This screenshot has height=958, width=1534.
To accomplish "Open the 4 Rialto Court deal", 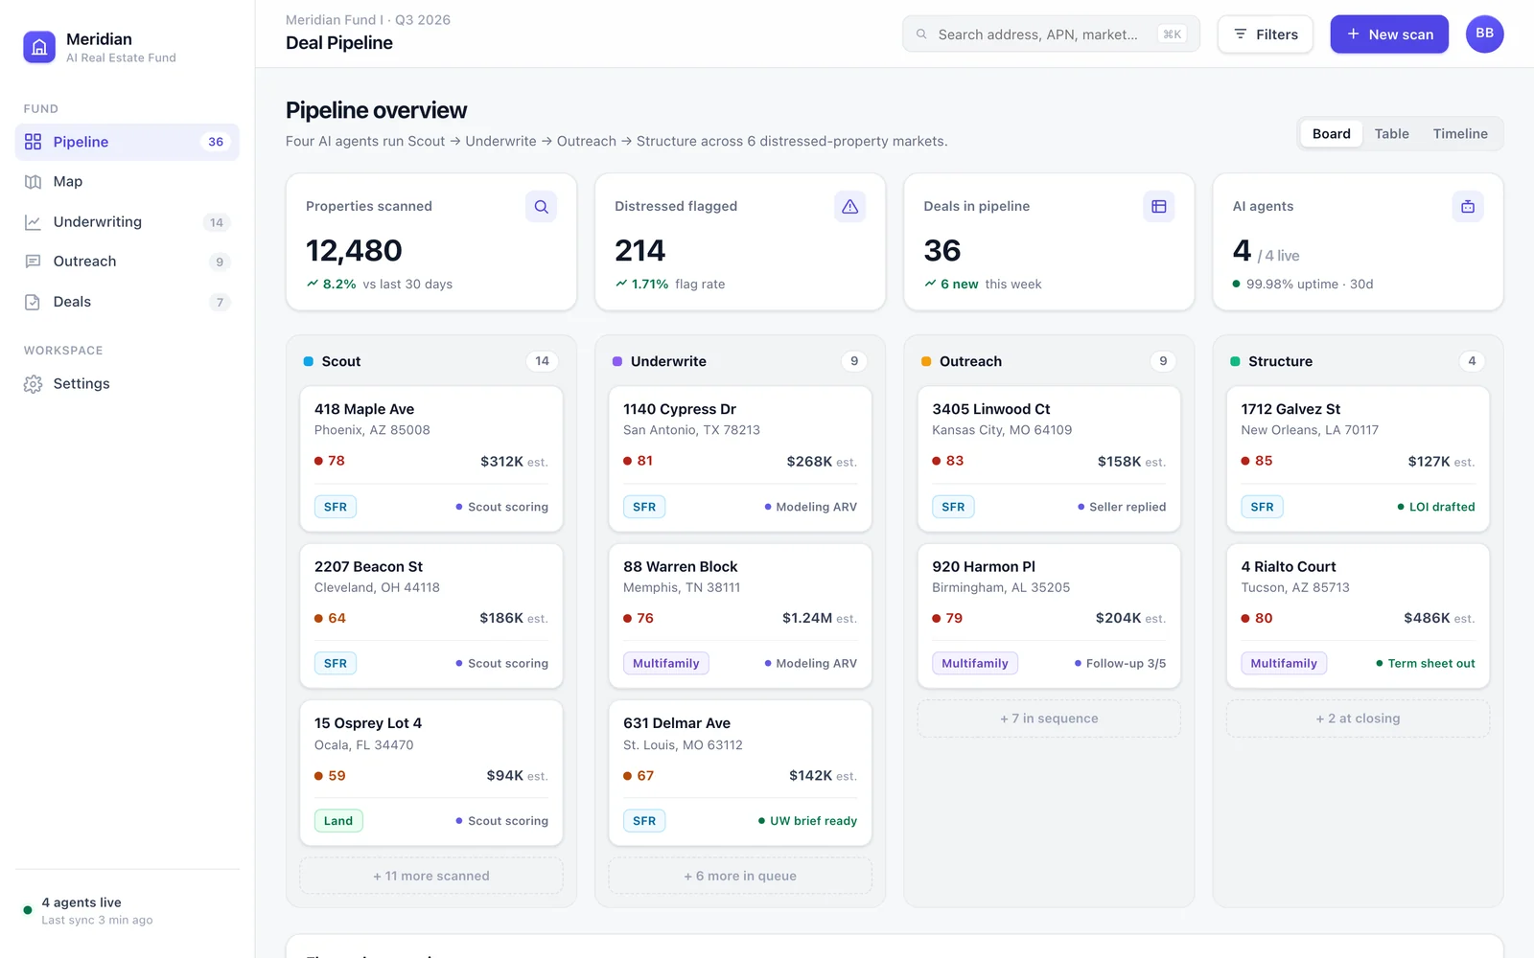I will coord(1358,616).
